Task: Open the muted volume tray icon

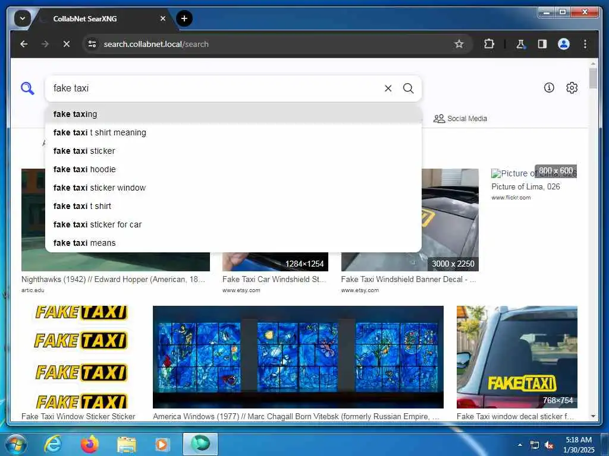Action: [x=549, y=445]
